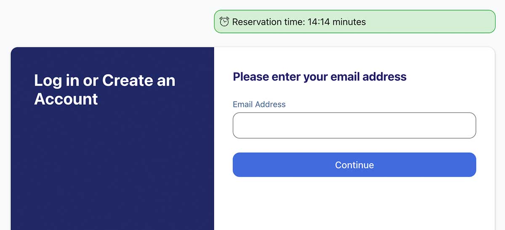Viewport: 505px width, 230px height.
Task: Click the "Log in or Create an Account" heading
Action: tap(104, 89)
